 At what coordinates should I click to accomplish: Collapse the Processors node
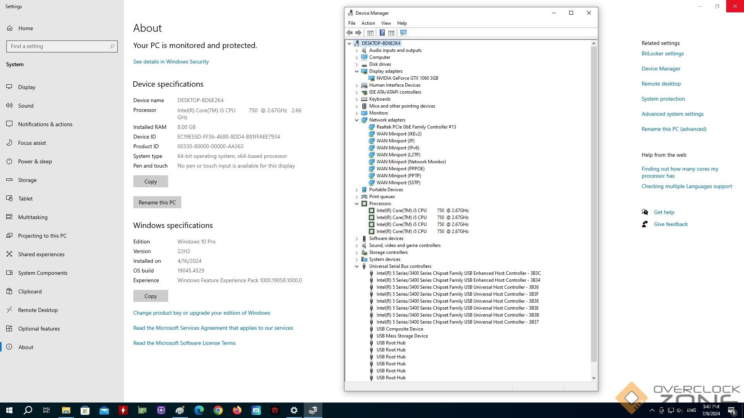tap(356, 204)
